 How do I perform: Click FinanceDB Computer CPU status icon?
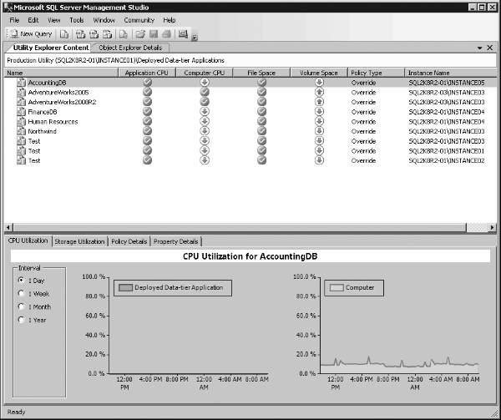pos(205,112)
